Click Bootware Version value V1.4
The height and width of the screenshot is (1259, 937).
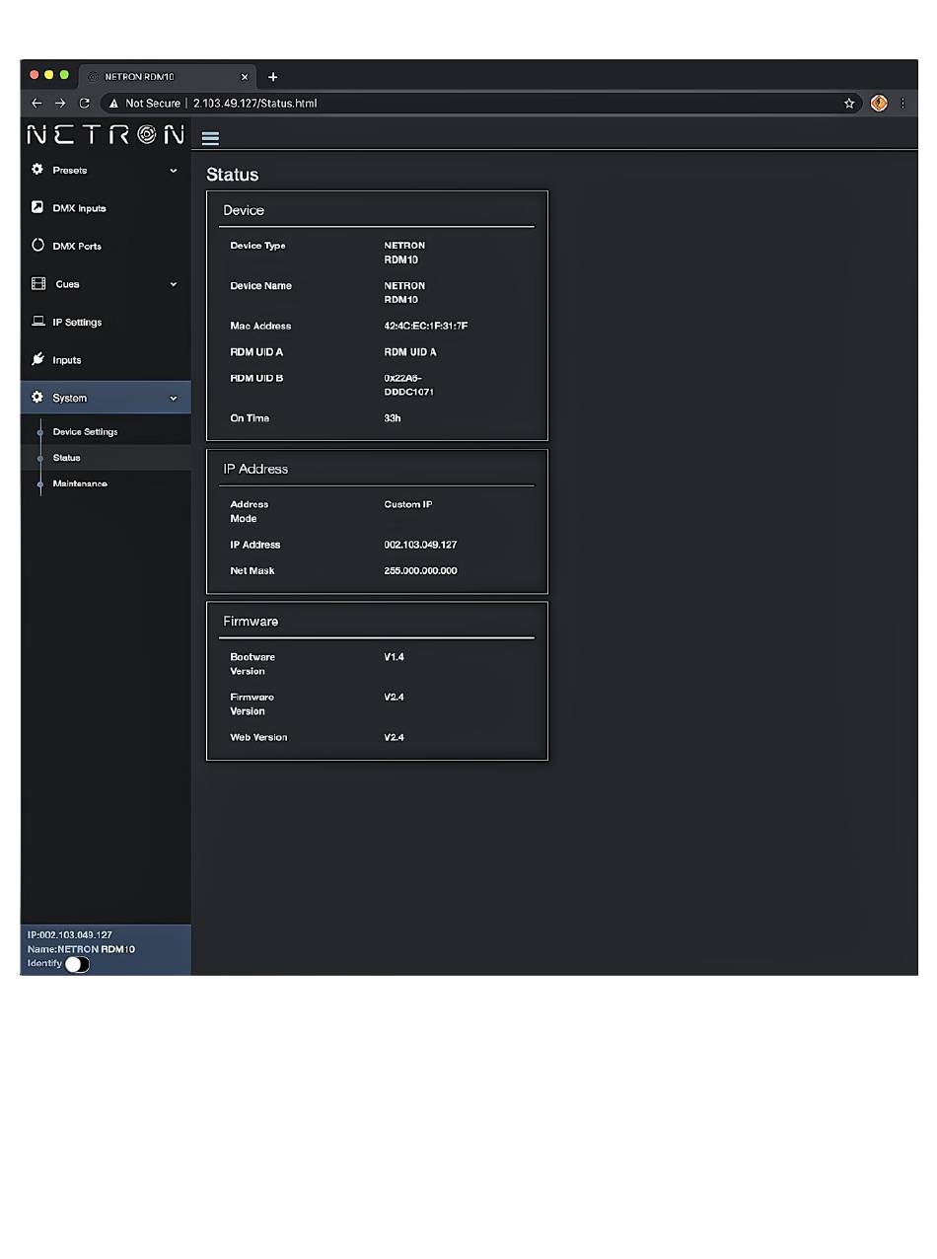click(x=394, y=657)
